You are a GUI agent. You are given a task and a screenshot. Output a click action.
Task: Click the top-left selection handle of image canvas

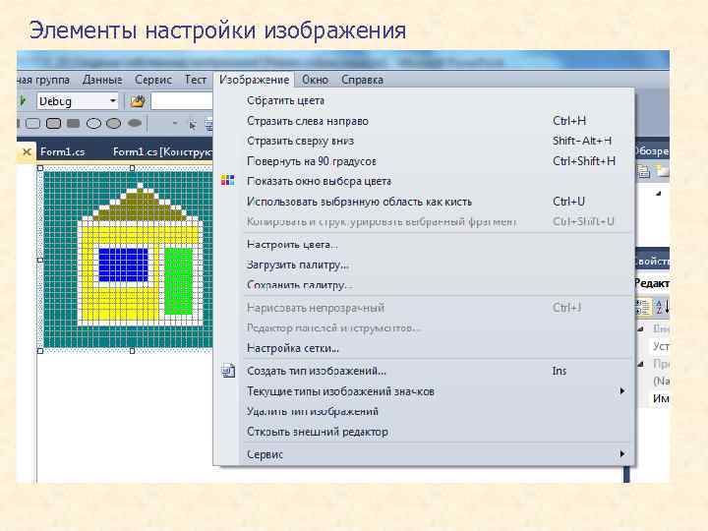click(x=40, y=168)
